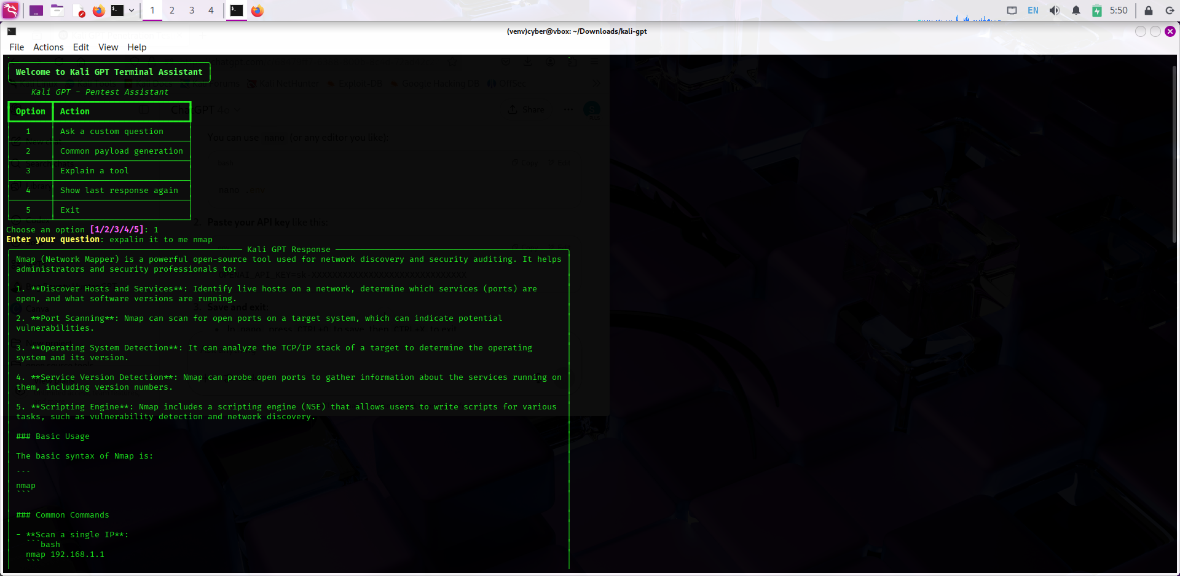Launch the text editor from the panel
Image resolution: width=1180 pixels, height=576 pixels.
click(79, 10)
